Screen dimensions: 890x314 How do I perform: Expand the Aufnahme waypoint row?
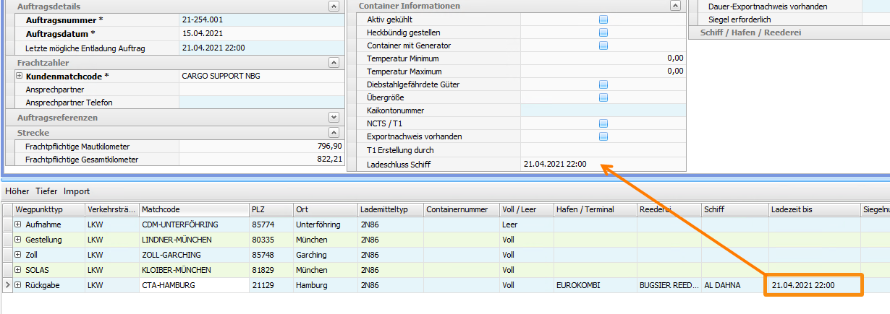[18, 224]
